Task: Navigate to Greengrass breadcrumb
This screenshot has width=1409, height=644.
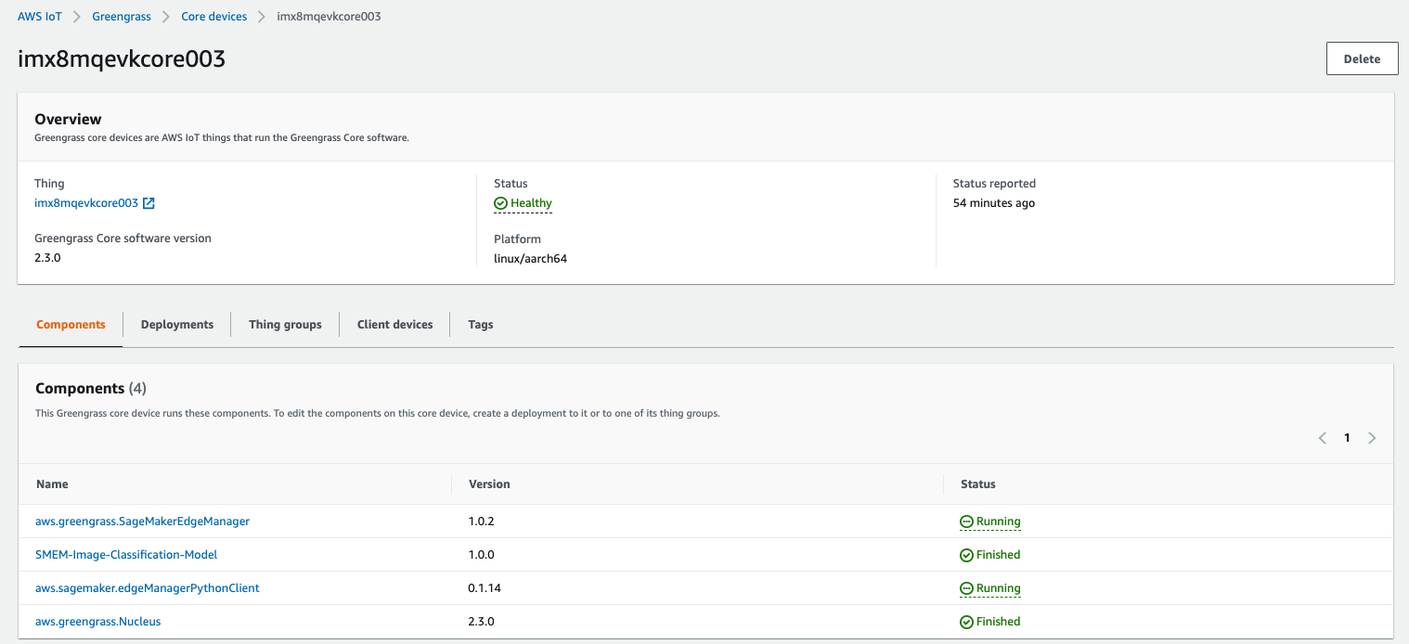Action: [x=122, y=17]
